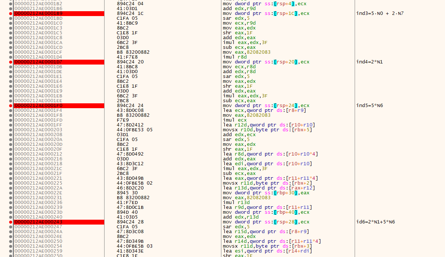Select instruction 'lea r8d,qword ptr ds:[r10+r10*4]'
Image resolution: width=445 pixels, height=257 pixels.
coord(270,154)
